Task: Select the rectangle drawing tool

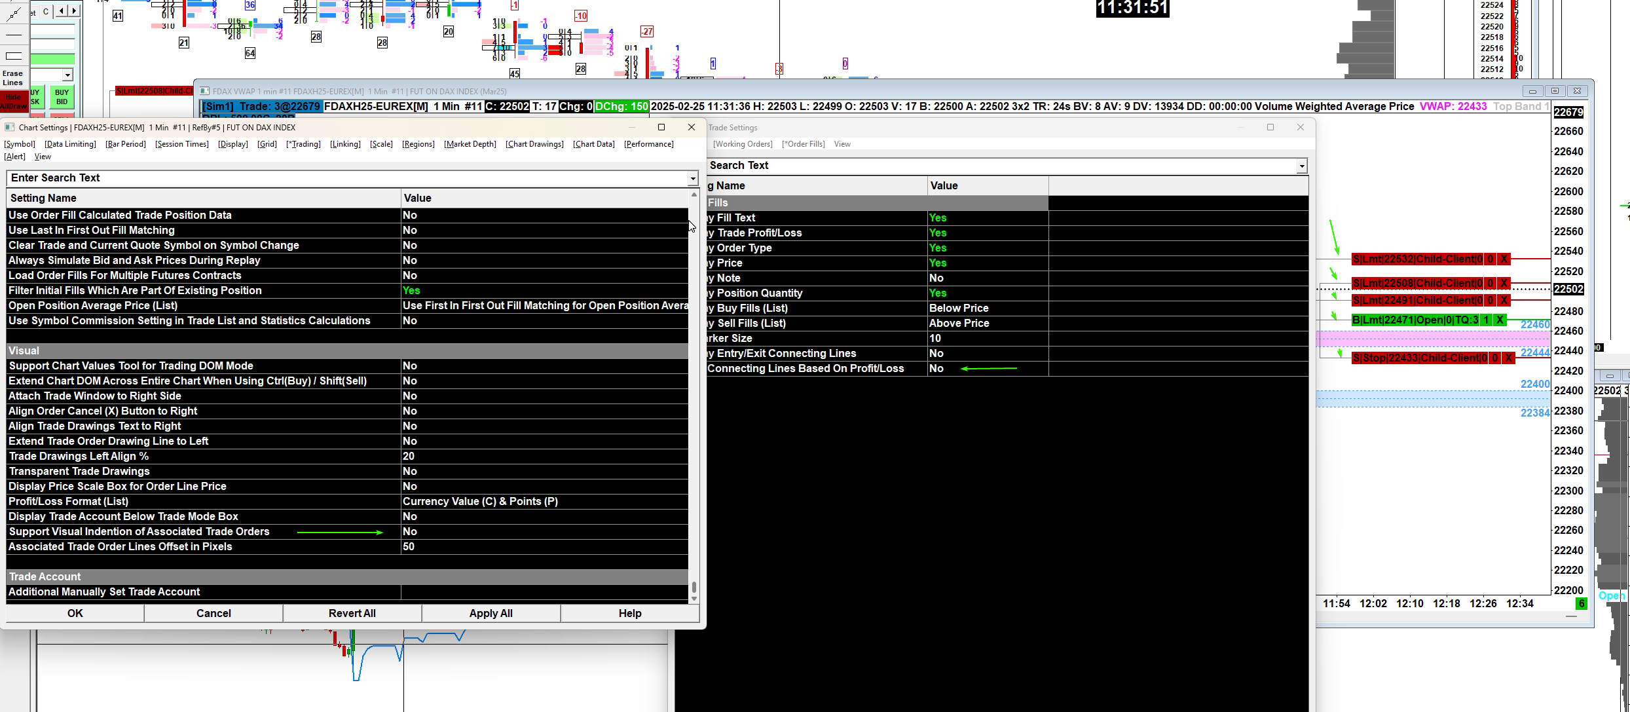Action: (13, 56)
